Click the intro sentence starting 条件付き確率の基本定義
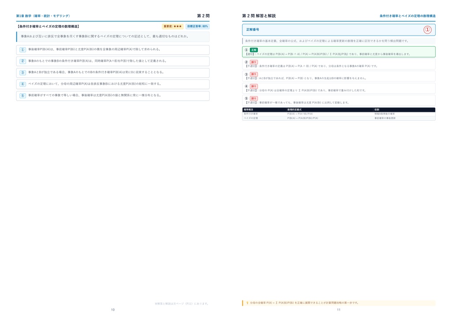Image resolution: width=452 pixels, height=319 pixels. point(327,41)
